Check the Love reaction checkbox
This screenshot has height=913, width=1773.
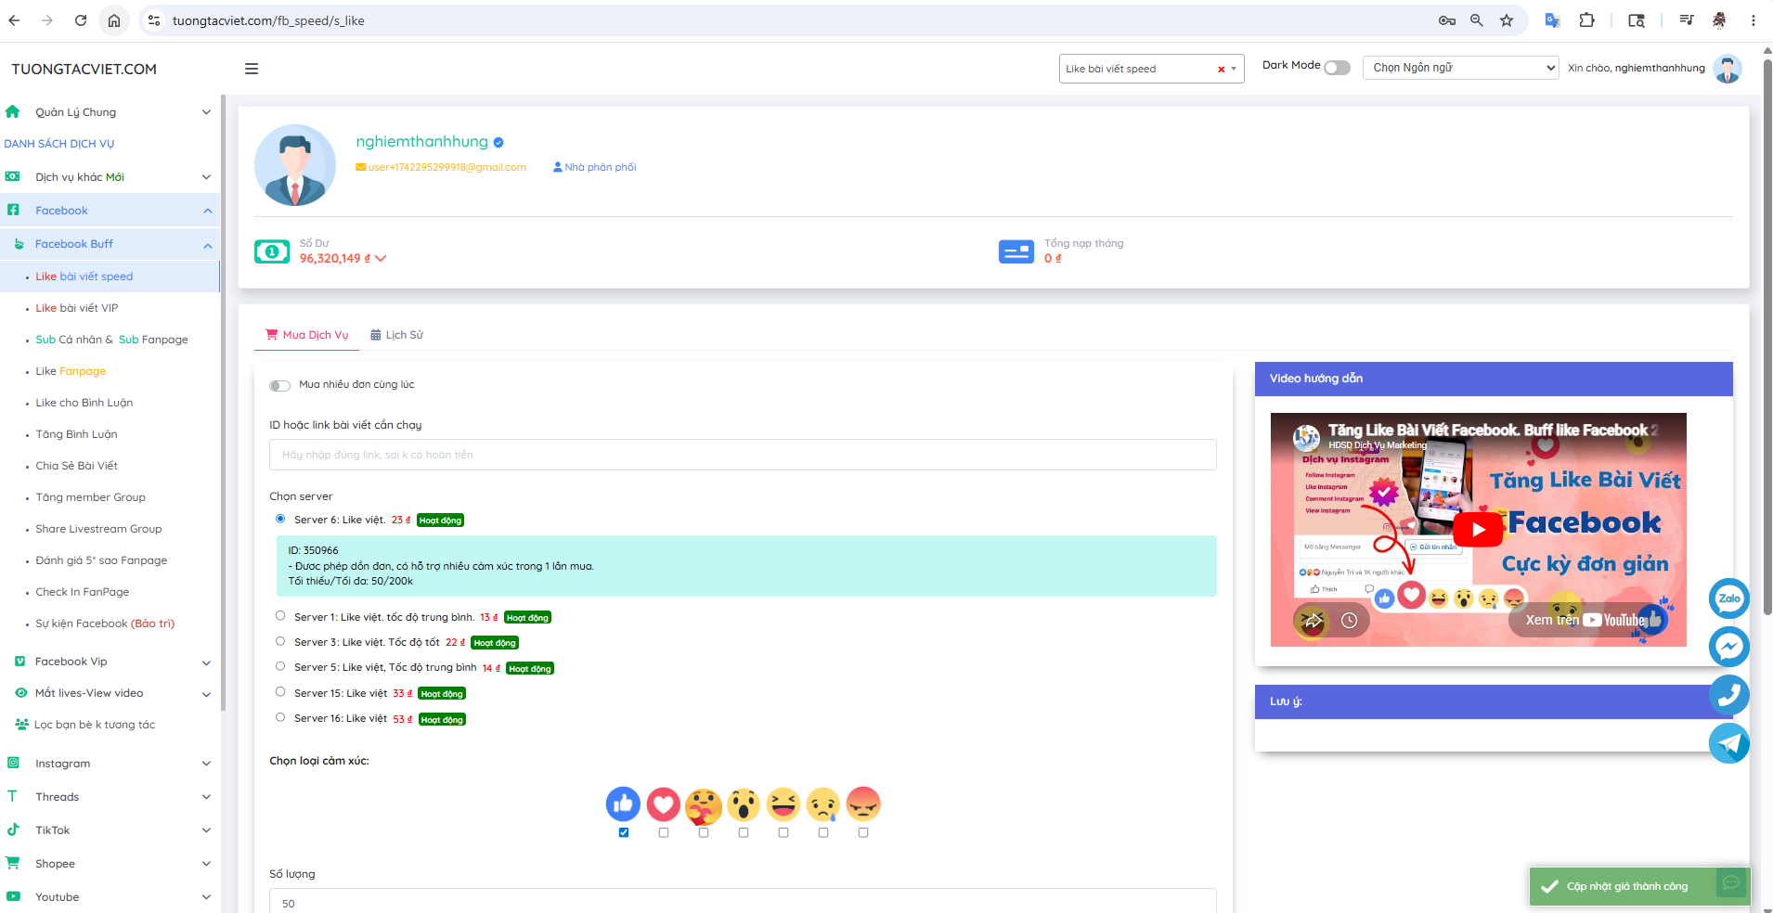tap(664, 832)
